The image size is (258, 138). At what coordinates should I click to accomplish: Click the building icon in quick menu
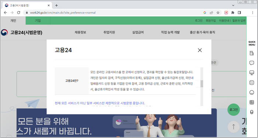[x=252, y=53]
